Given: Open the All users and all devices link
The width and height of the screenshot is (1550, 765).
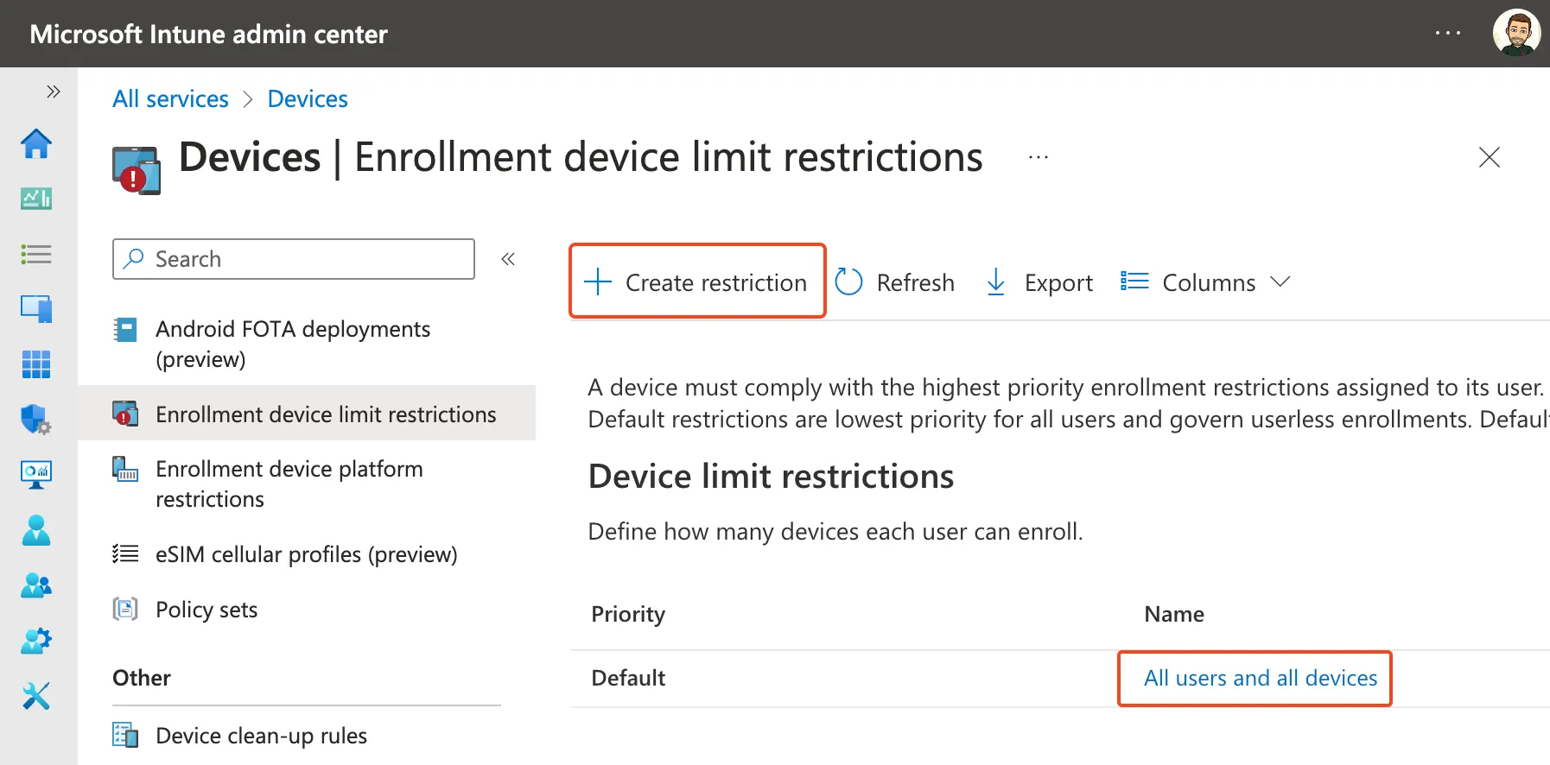Looking at the screenshot, I should tap(1261, 678).
